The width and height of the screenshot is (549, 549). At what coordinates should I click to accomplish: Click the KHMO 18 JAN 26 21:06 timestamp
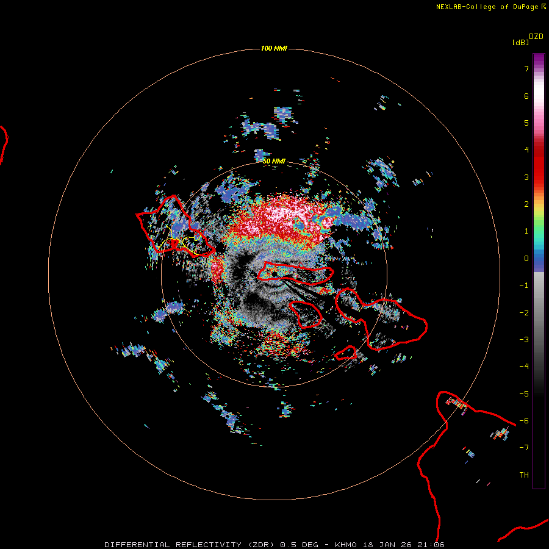390,545
